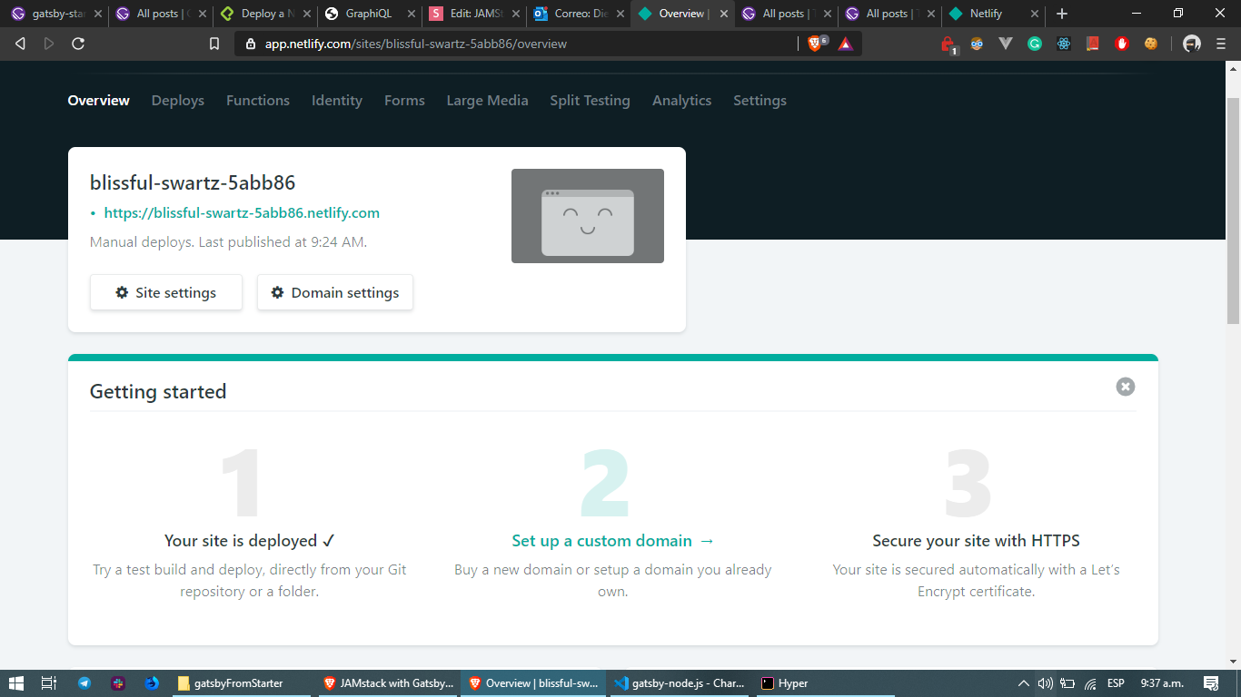Open the Wi-Fi network tray icon
The width and height of the screenshot is (1241, 697).
[x=1090, y=683]
